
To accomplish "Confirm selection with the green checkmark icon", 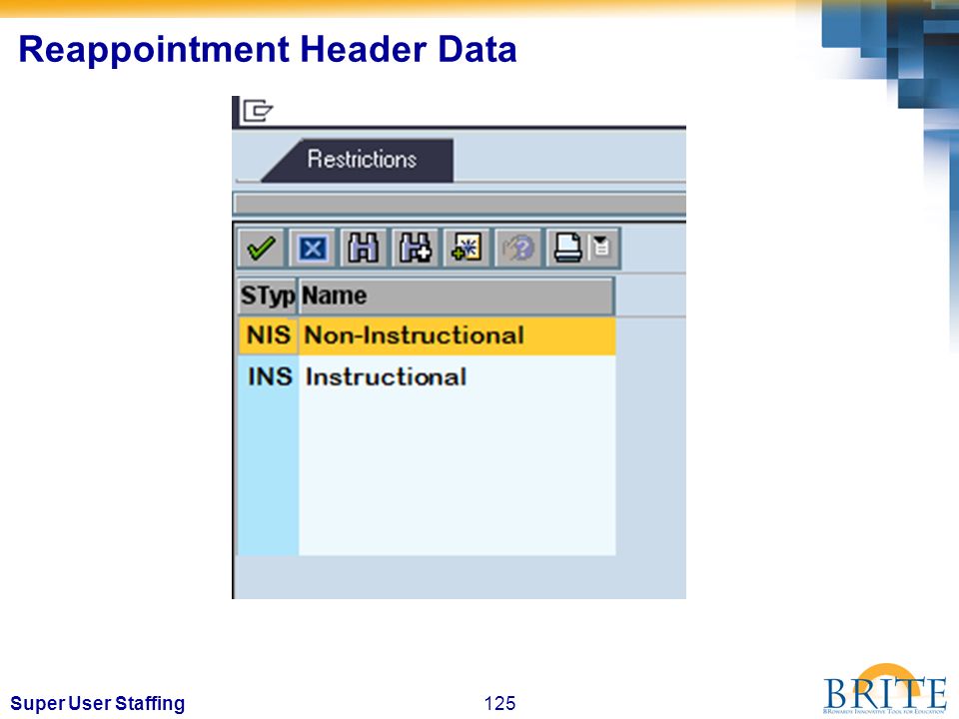I will [261, 249].
